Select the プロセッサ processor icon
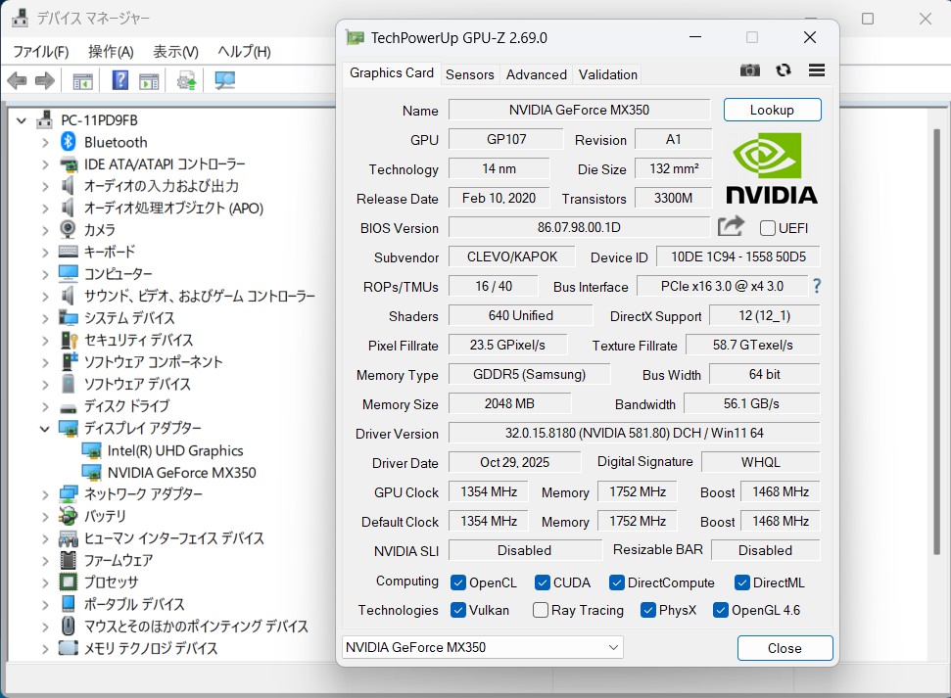This screenshot has height=698, width=951. pyautogui.click(x=68, y=582)
